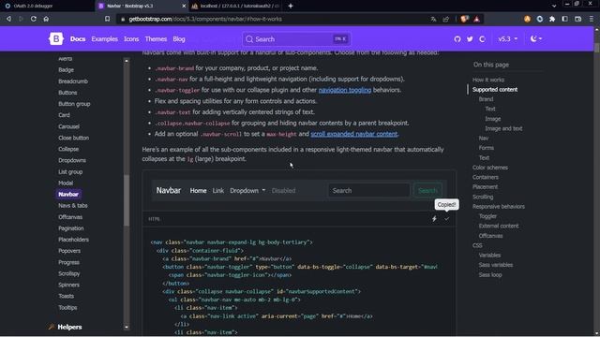Open the extensions puzzle icon

point(552,19)
